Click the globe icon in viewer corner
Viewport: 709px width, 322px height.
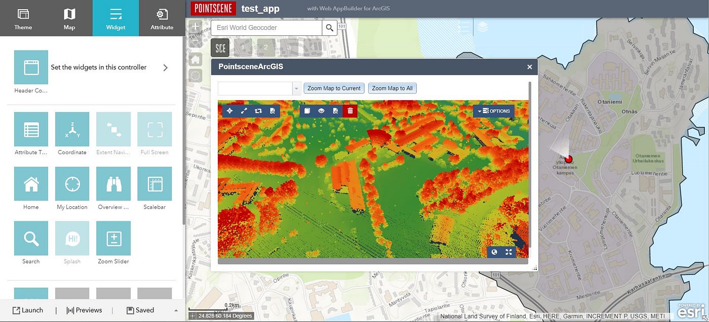[495, 252]
